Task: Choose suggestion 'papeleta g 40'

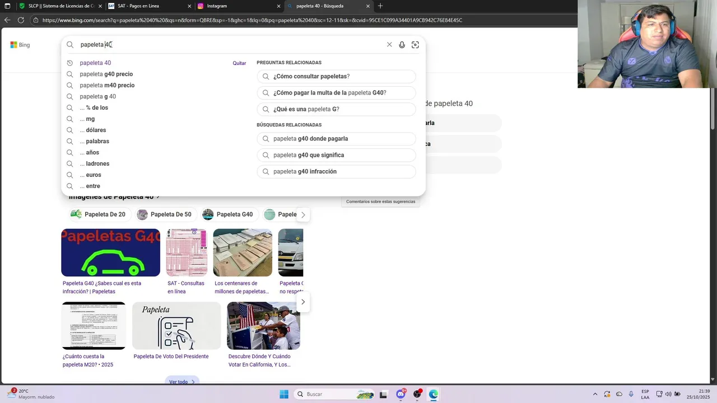Action: (x=97, y=96)
